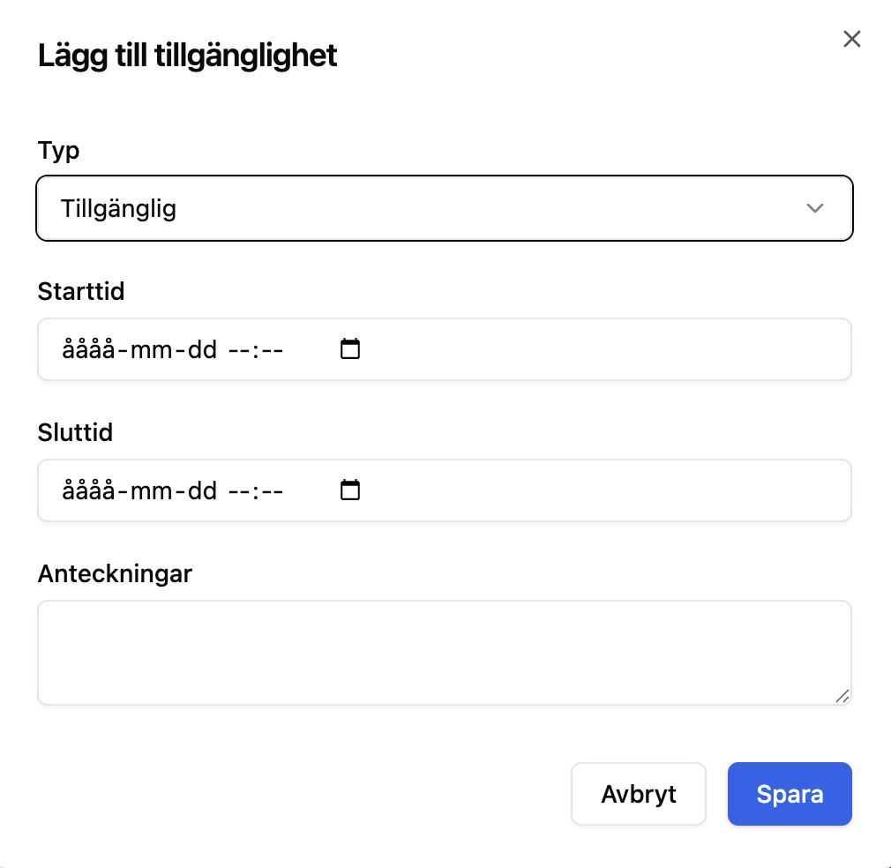Screen dimensions: 891x868
Task: Select the day segment in Starttid
Action: (x=202, y=349)
